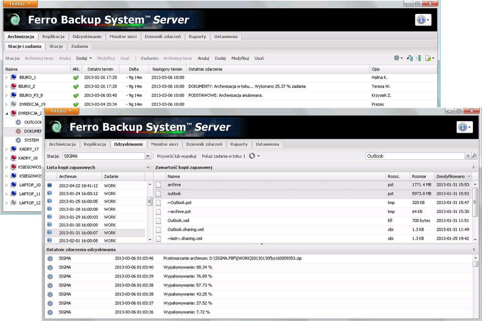The height and width of the screenshot is (321, 482).
Task: Expand the DYREKCJA_19 station node
Action: [6, 105]
